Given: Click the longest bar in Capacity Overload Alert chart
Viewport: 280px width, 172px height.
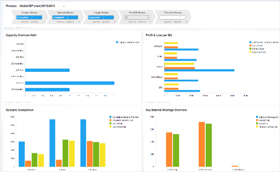Looking at the screenshot, I should 70,83.
